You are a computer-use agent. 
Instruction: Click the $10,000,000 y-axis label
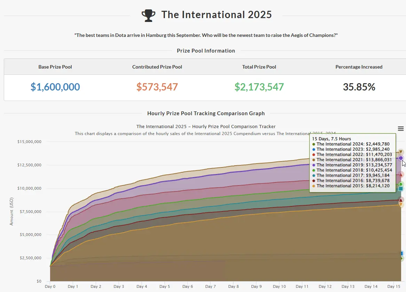(29, 188)
